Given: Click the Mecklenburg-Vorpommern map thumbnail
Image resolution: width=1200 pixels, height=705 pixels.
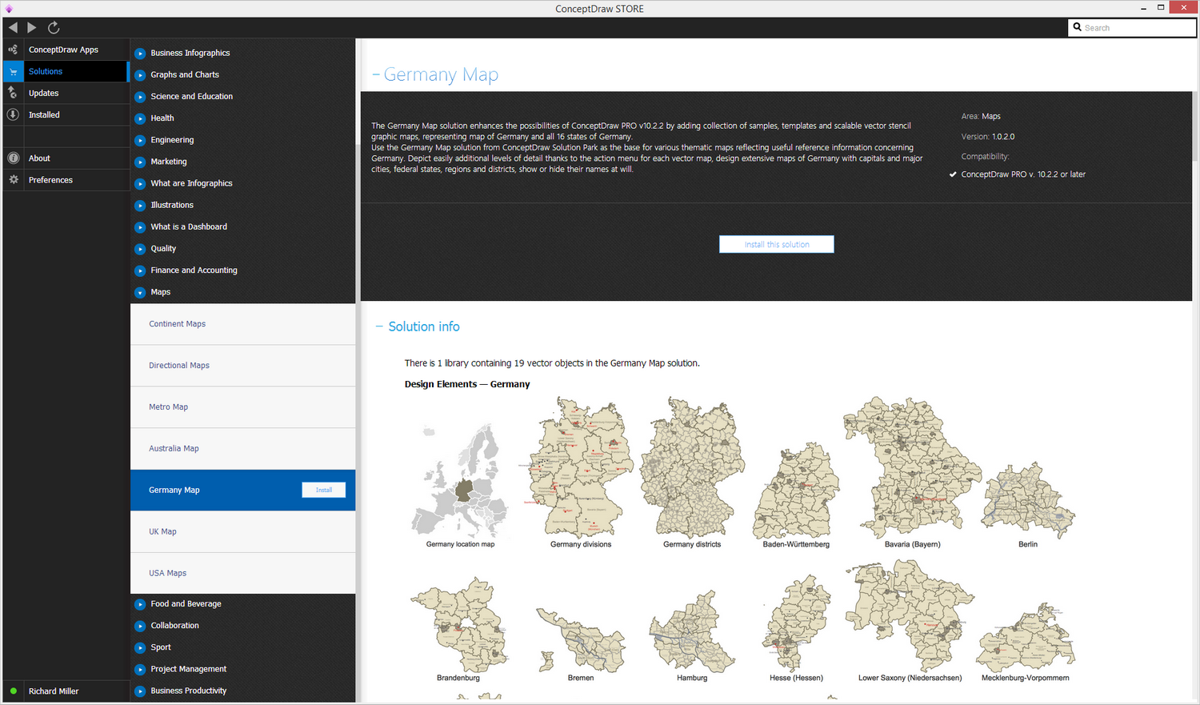Looking at the screenshot, I should coord(1026,638).
